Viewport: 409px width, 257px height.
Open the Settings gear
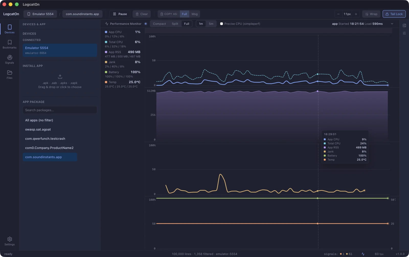coord(9,241)
